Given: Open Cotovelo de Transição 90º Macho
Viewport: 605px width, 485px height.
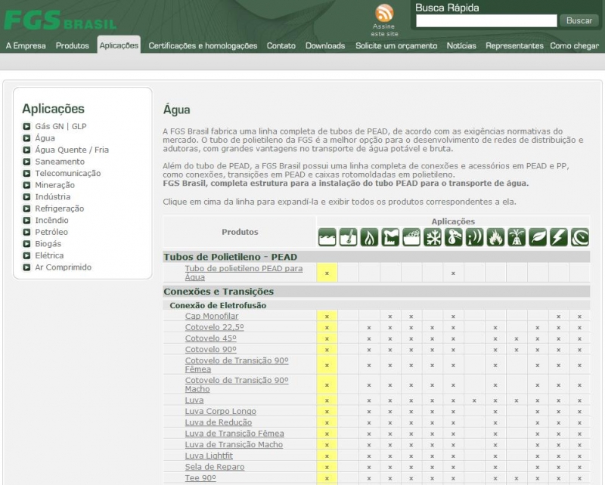Looking at the screenshot, I should tap(237, 385).
